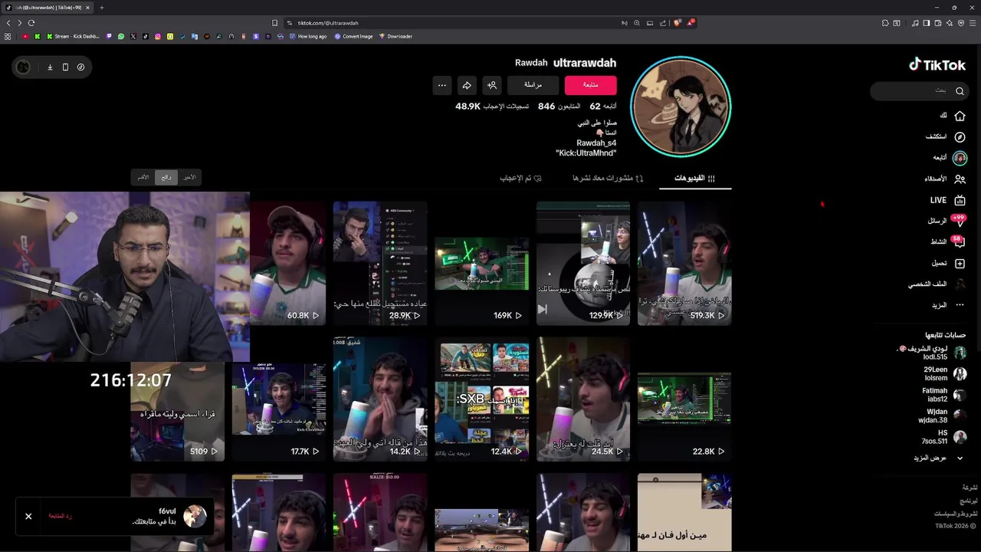Open suggested account 29Leen lolsrem
The image size is (981, 552).
point(944,373)
